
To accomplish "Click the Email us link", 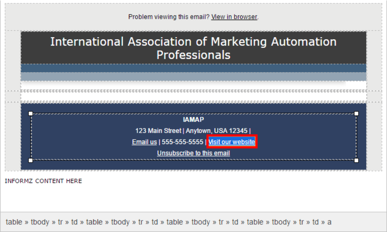I will click(x=144, y=142).
